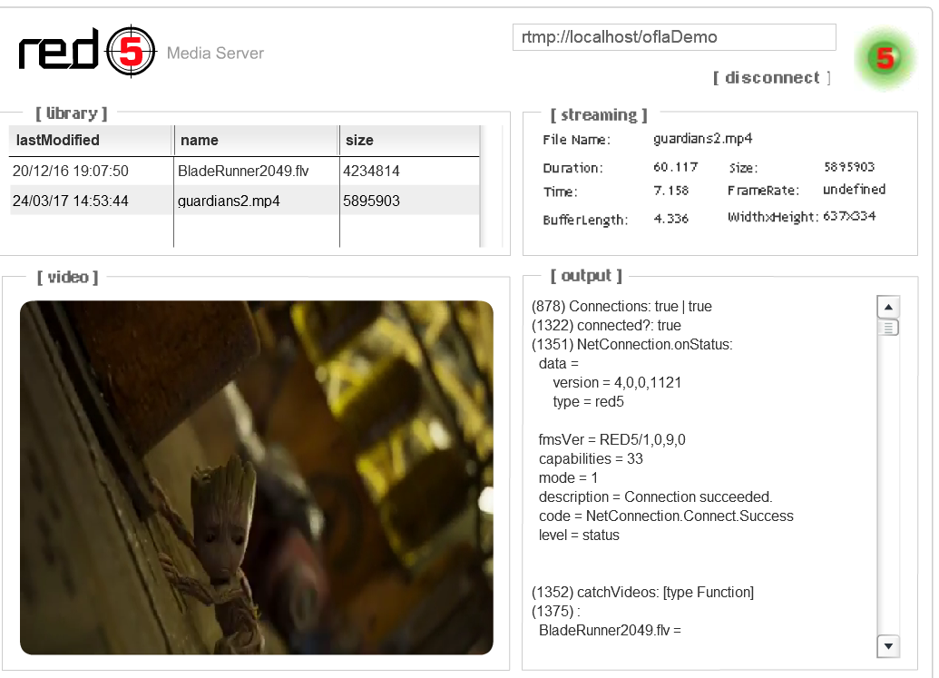This screenshot has width=939, height=678.
Task: Click output line 'capabilities = 33'
Action: (x=591, y=458)
